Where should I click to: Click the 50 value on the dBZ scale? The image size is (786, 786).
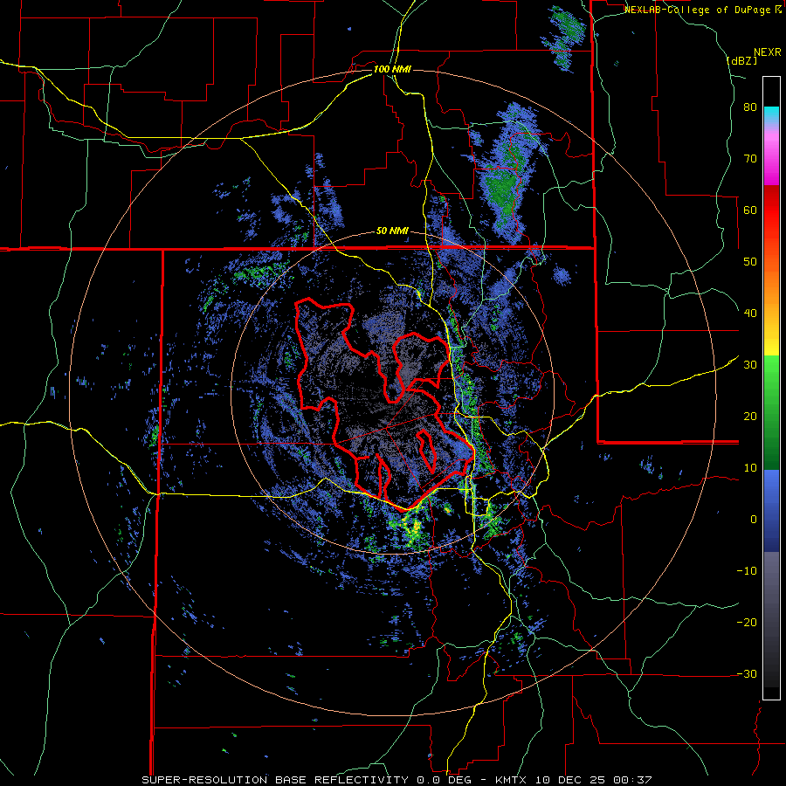(x=750, y=262)
